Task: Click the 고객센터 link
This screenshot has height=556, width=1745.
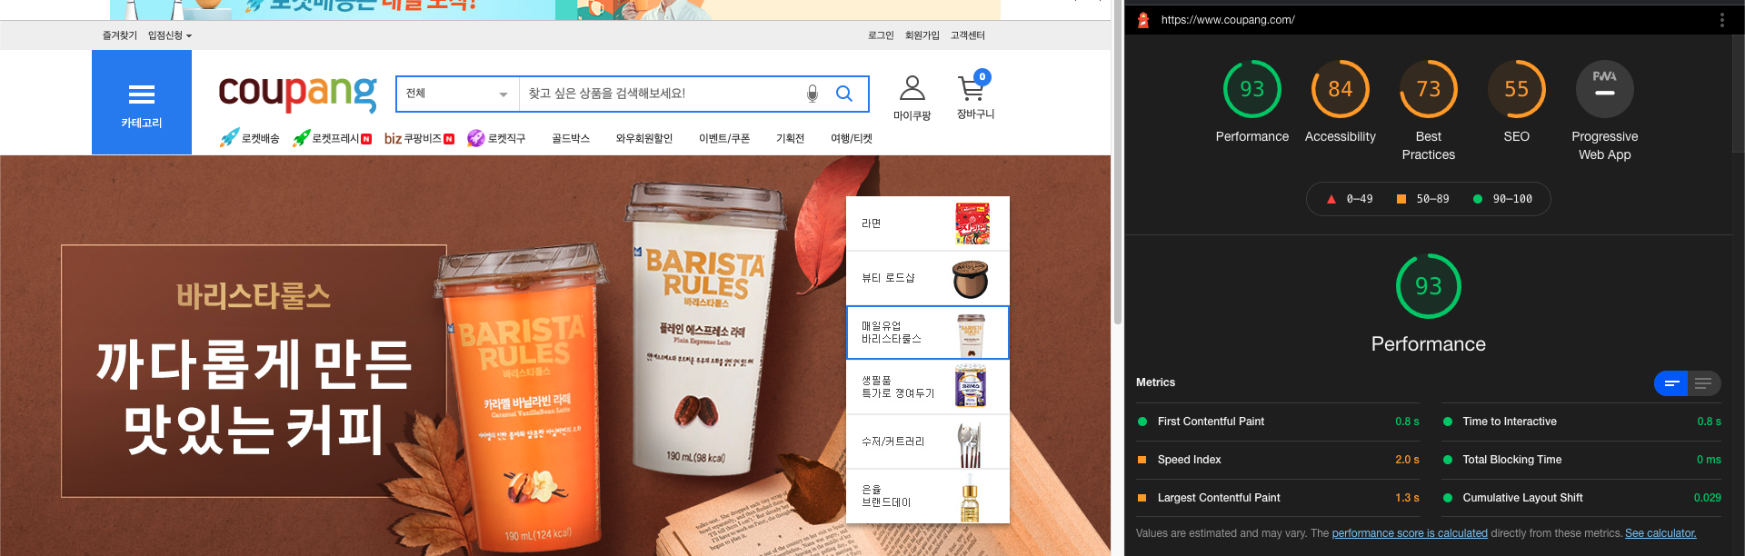Action: pyautogui.click(x=968, y=35)
